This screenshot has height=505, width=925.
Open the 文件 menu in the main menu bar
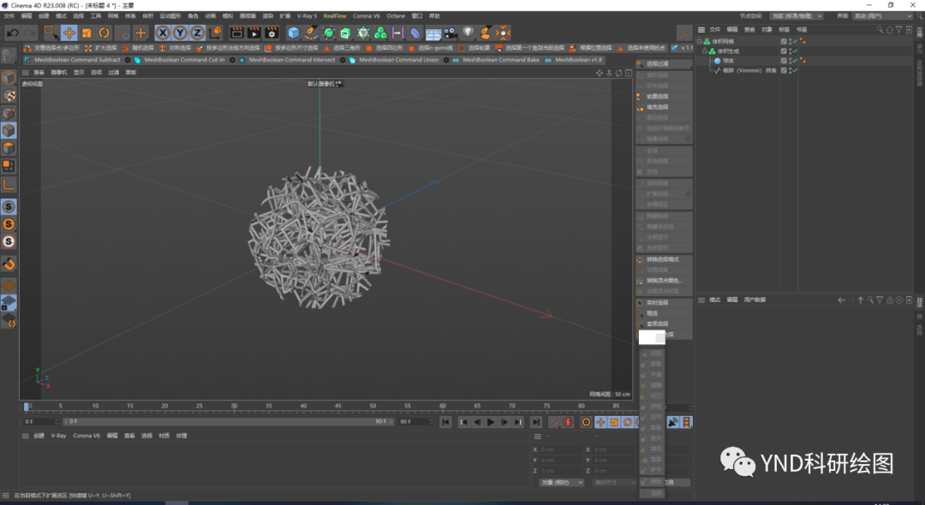coord(9,16)
